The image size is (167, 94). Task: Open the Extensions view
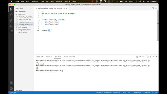tap(11, 32)
